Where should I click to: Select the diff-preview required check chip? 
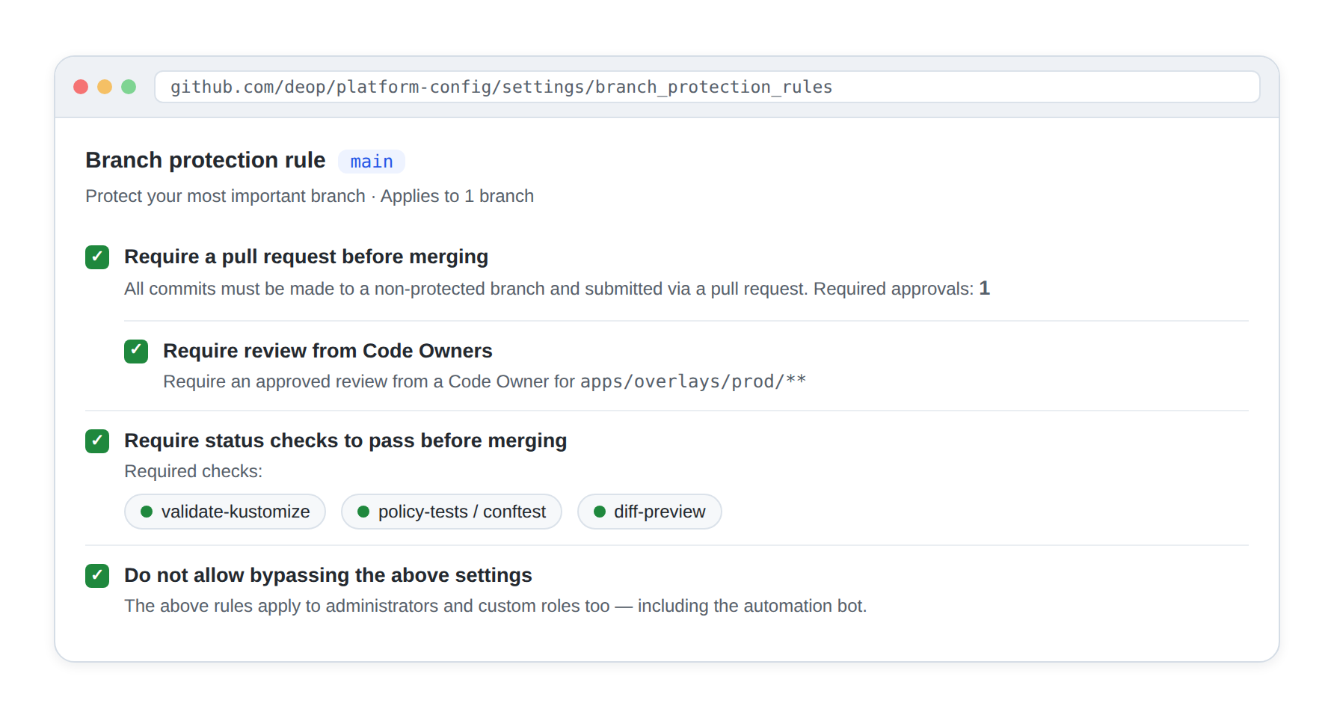tap(649, 512)
